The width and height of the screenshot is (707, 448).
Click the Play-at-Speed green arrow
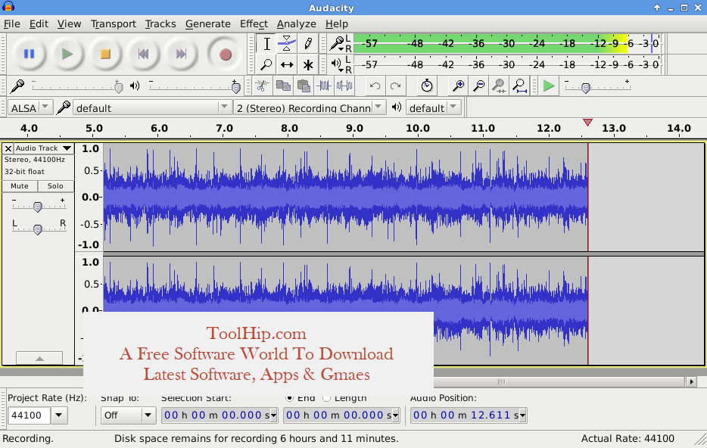click(548, 86)
